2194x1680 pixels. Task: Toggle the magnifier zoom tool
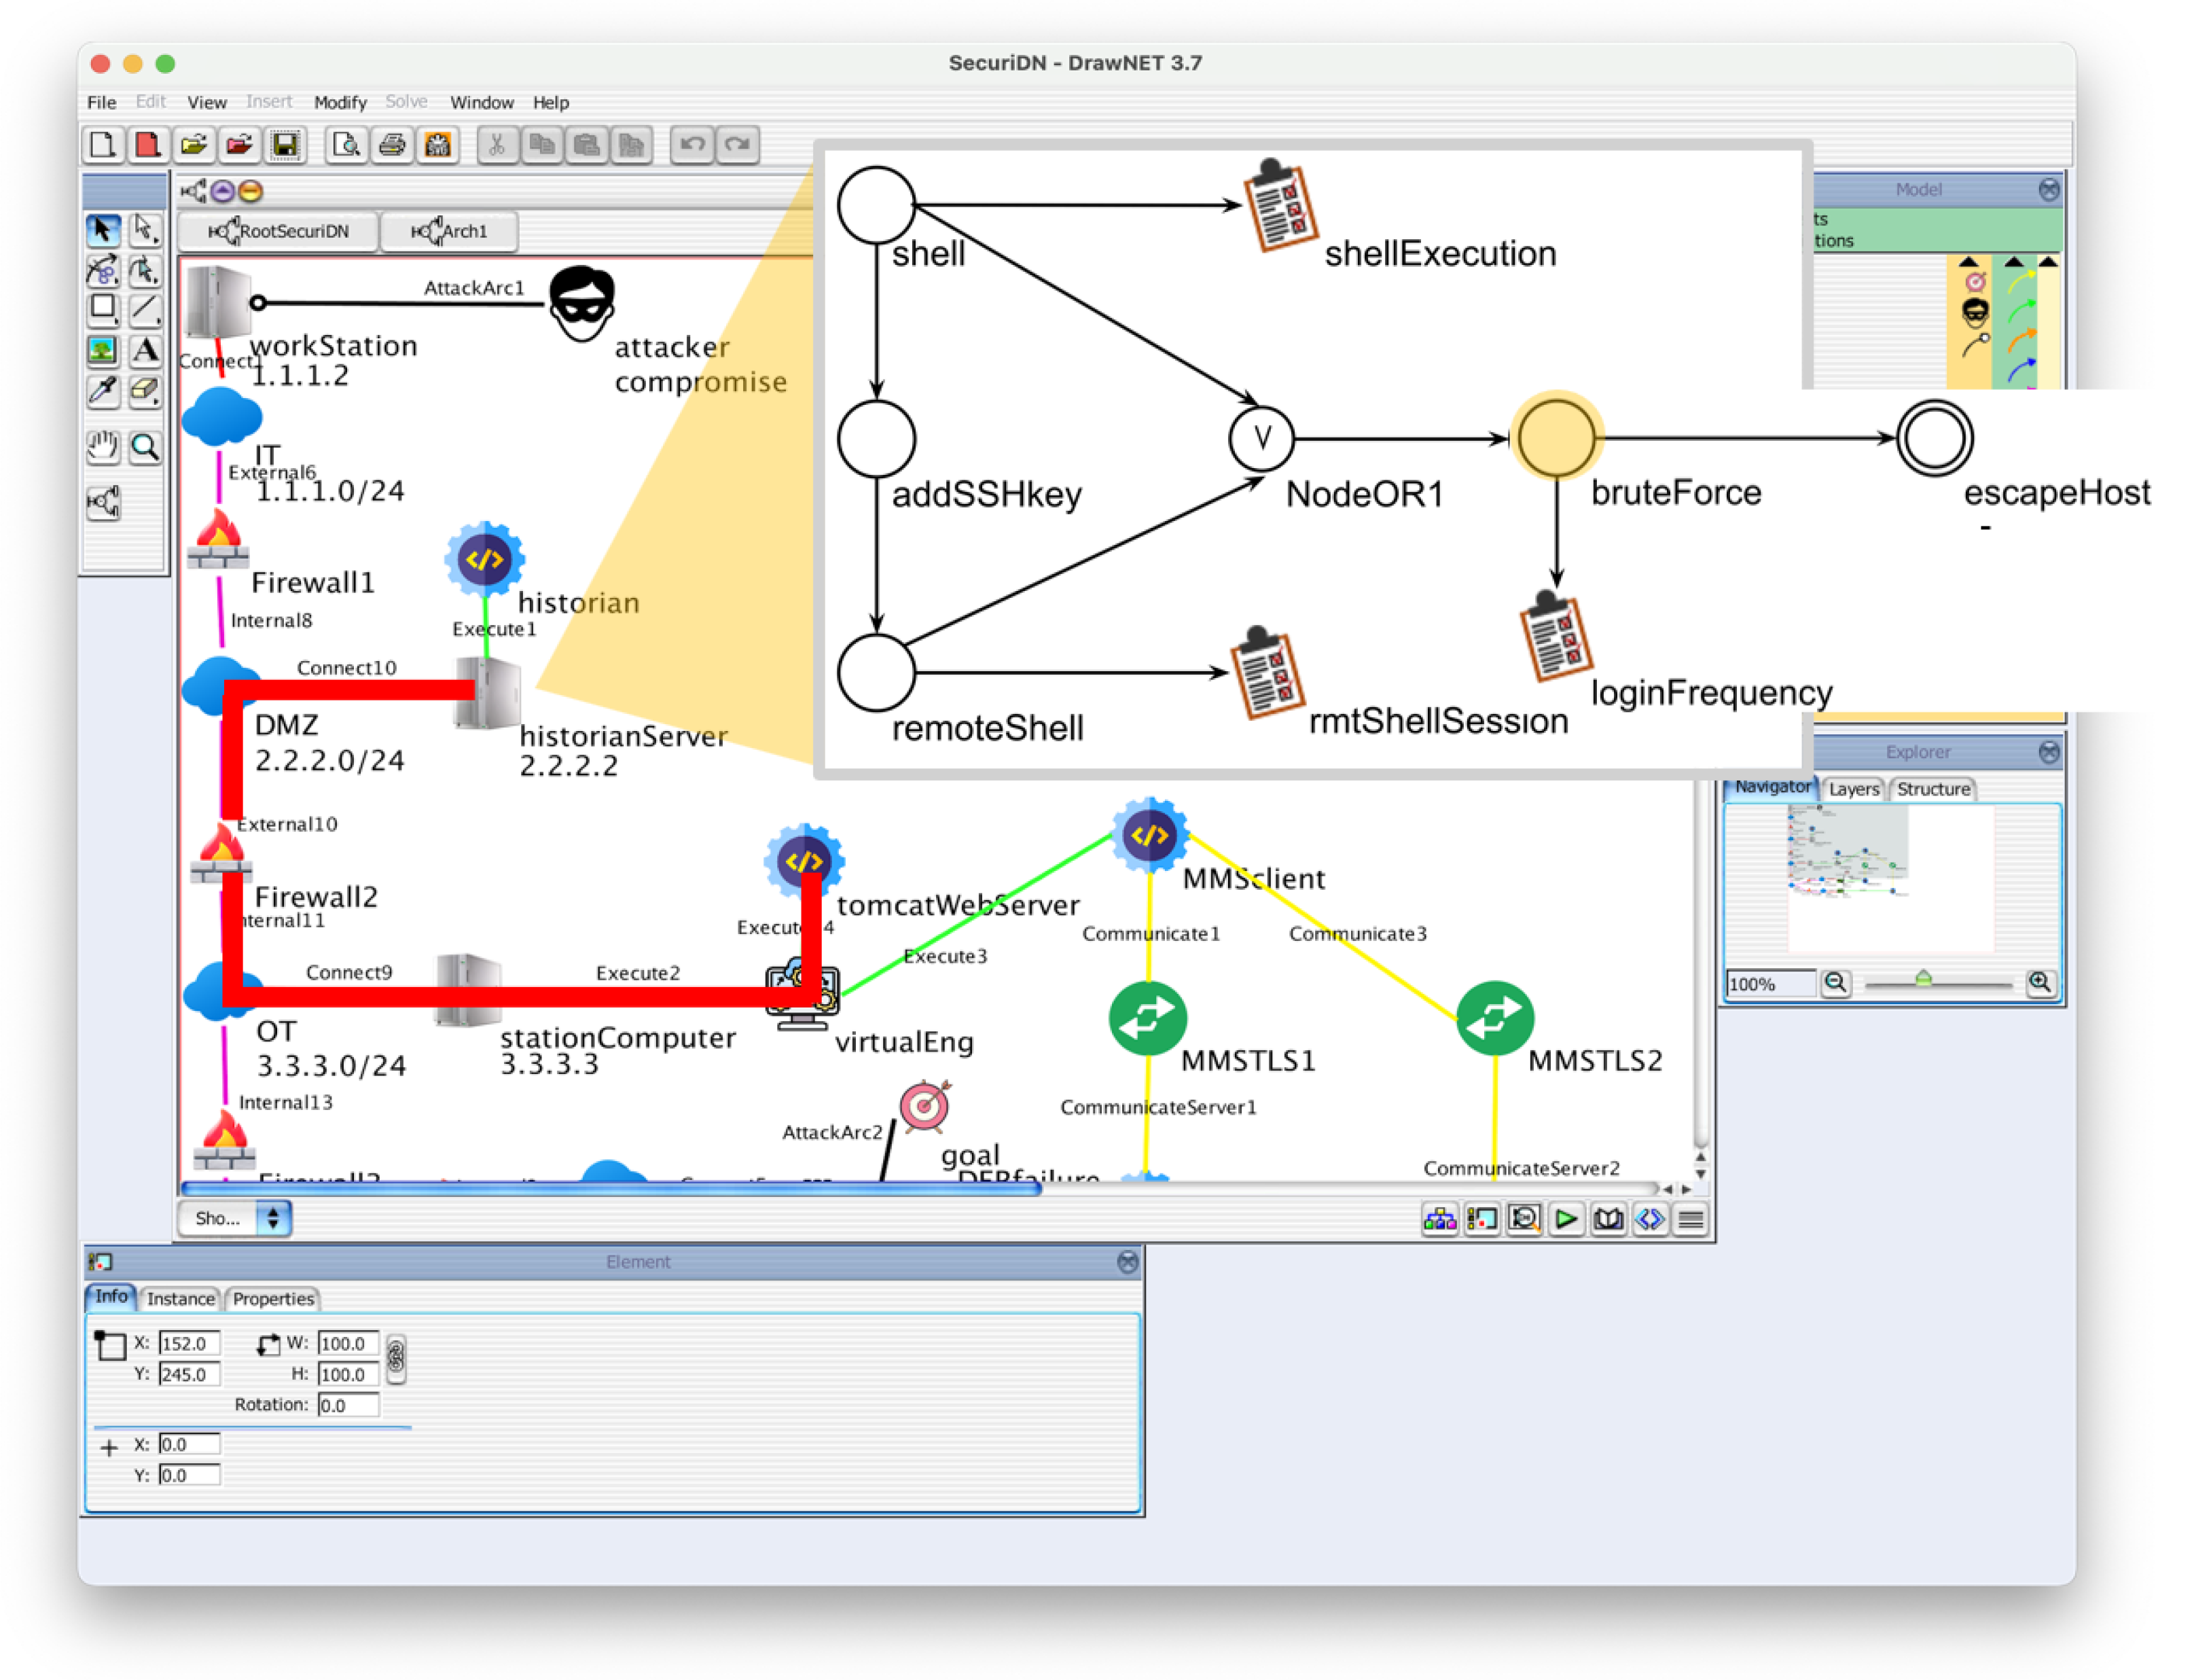click(x=146, y=447)
